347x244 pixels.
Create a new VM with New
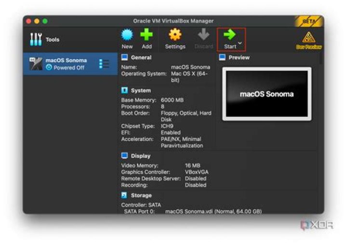pos(127,39)
